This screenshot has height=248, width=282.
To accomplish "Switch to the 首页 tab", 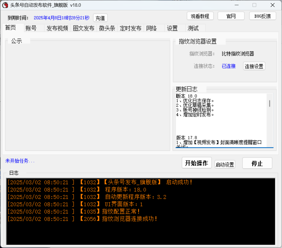I will click(13, 28).
